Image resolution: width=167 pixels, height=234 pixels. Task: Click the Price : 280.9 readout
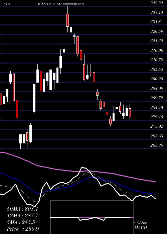point(23,229)
